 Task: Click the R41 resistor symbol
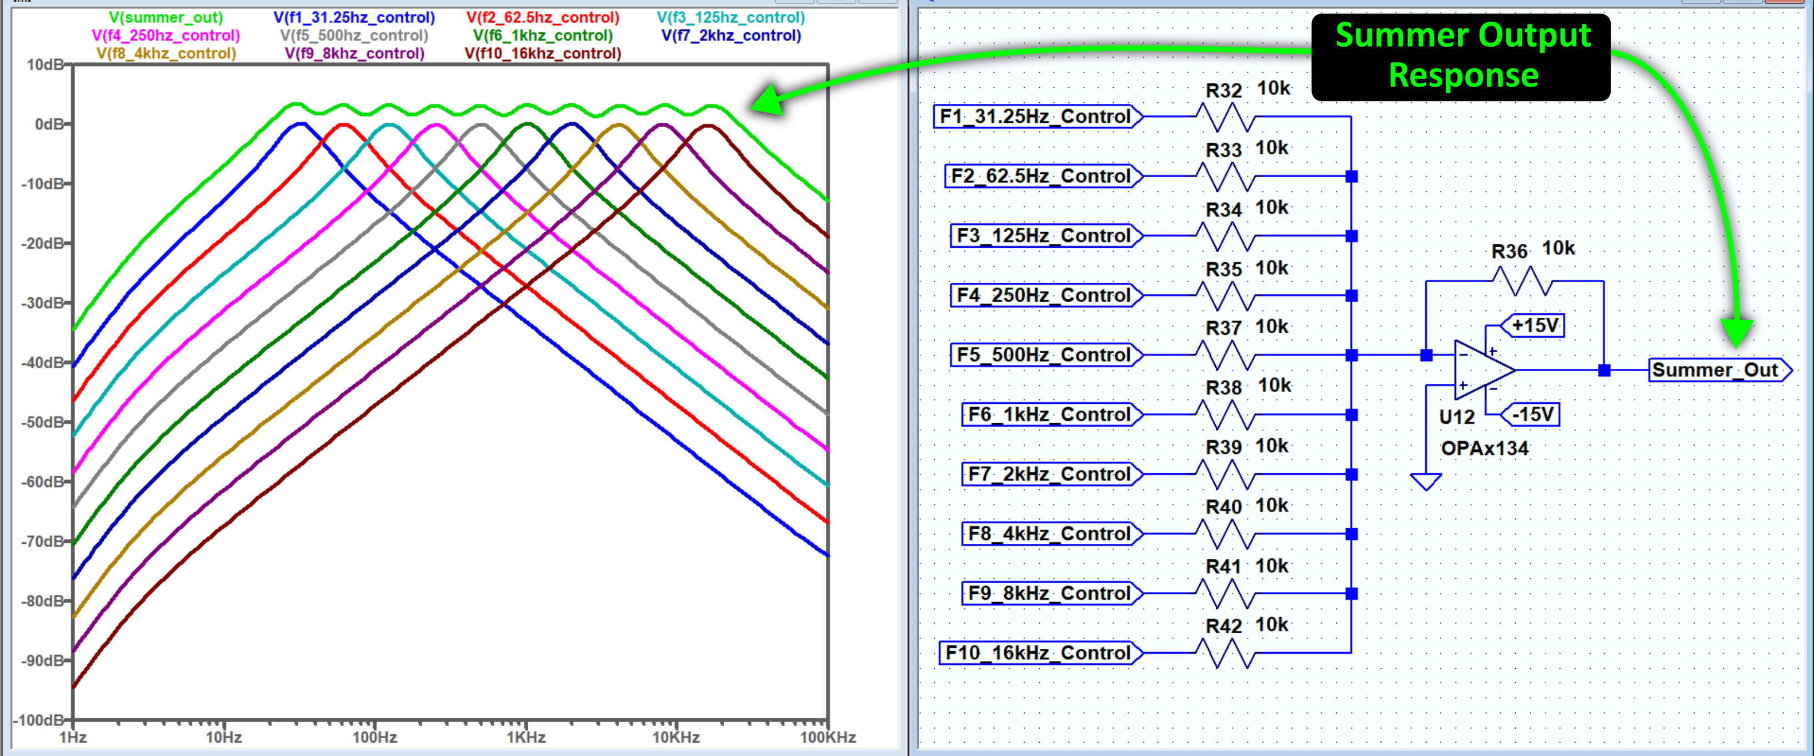pos(1226,594)
